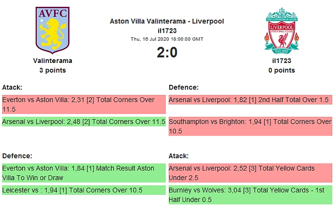Image resolution: width=334 pixels, height=219 pixels.
Task: Click the Liverpool club crest
Action: coord(281,30)
